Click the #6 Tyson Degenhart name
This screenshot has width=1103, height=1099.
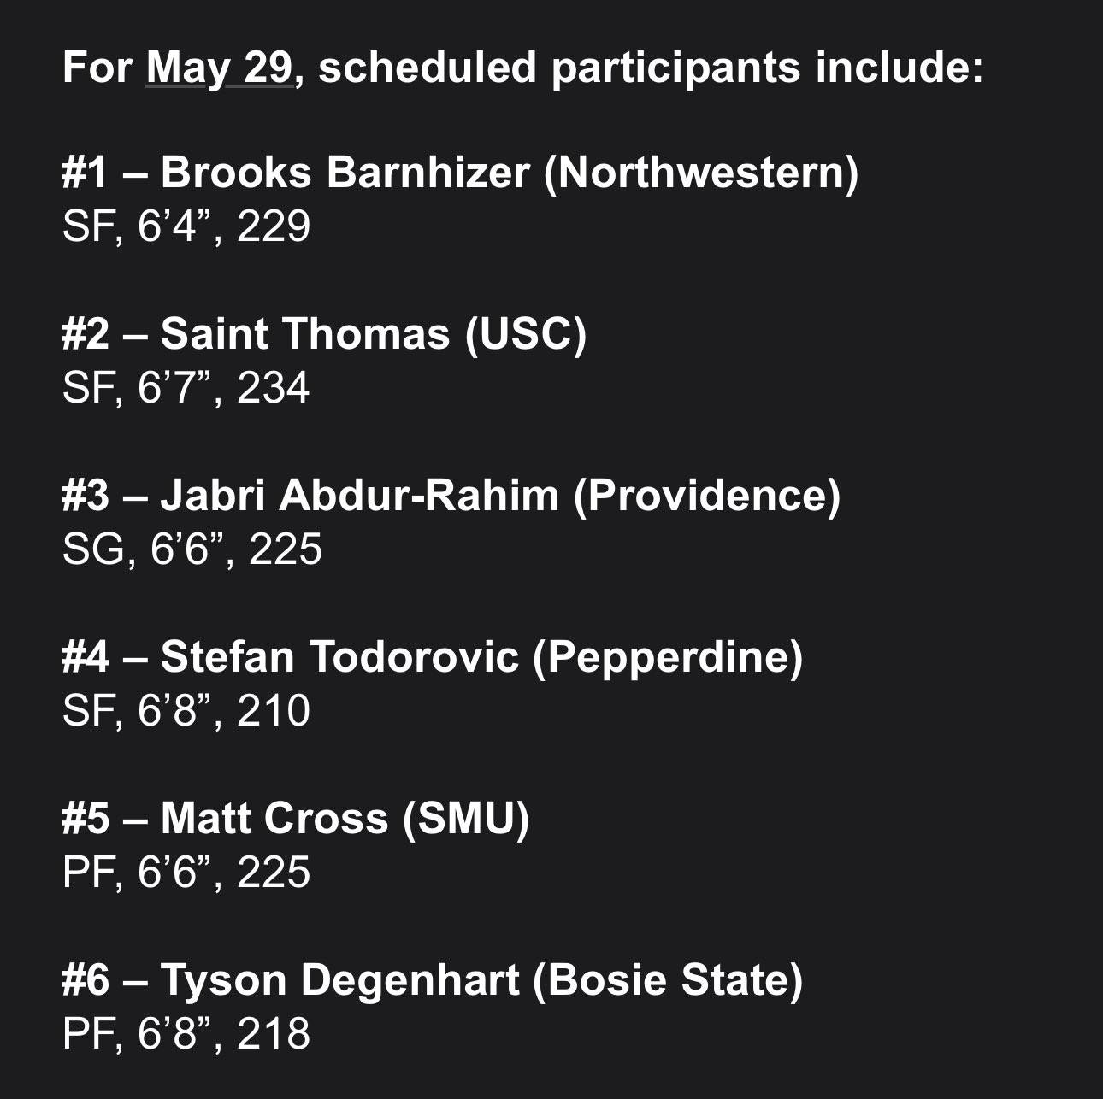coord(290,980)
